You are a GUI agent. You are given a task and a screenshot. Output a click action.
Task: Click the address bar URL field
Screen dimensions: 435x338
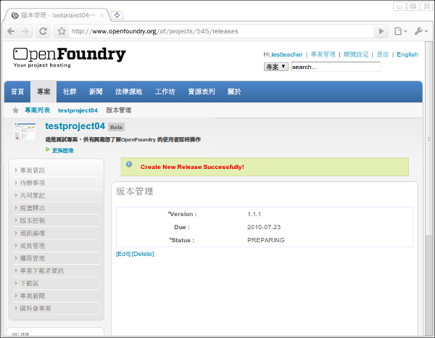[220, 31]
